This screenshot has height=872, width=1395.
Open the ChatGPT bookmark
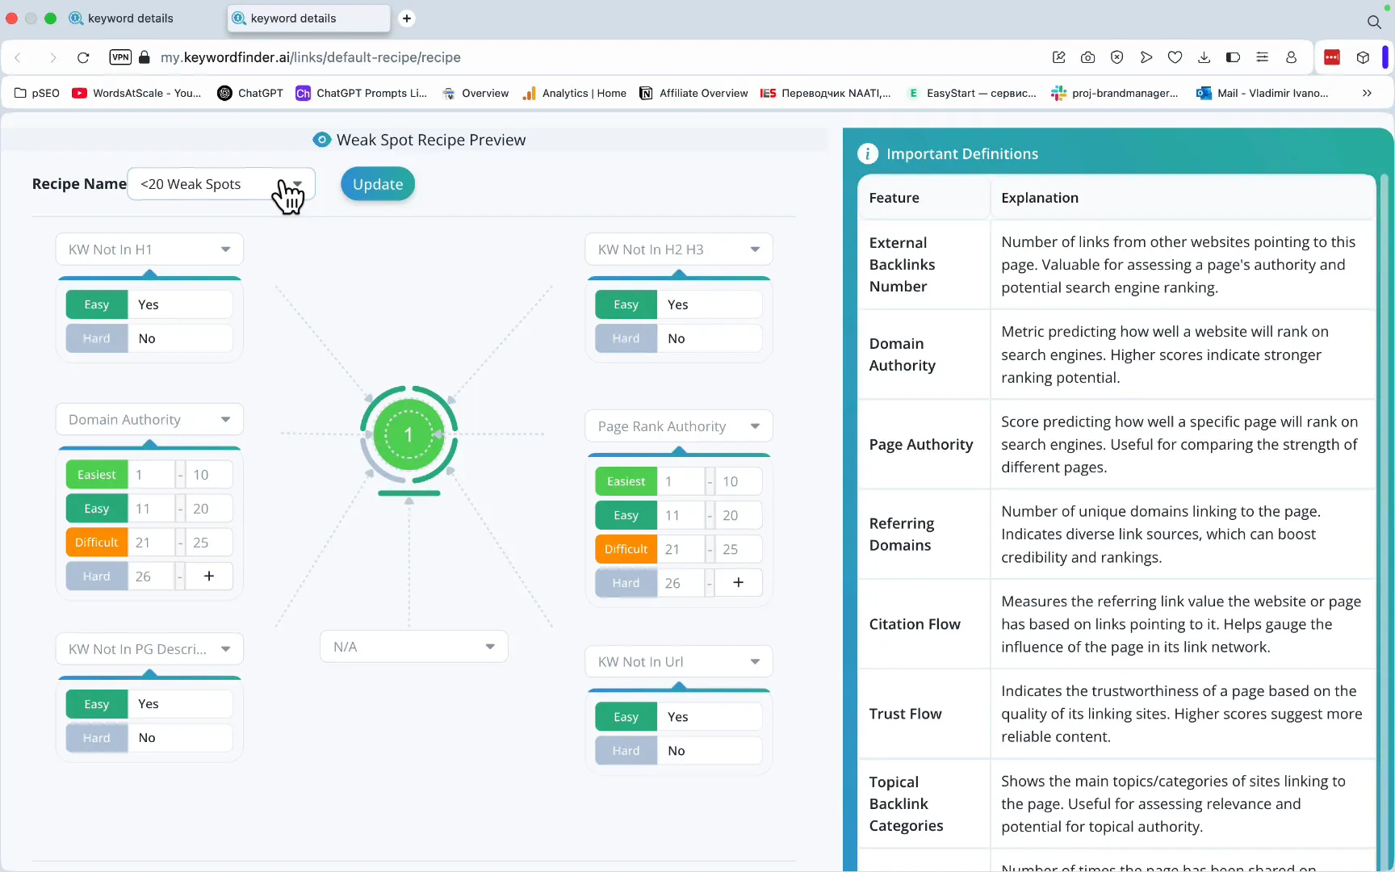250,93
